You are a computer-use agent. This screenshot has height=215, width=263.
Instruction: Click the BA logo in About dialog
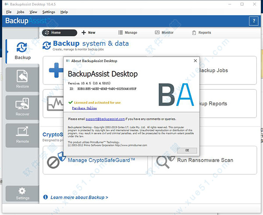coord(176,95)
